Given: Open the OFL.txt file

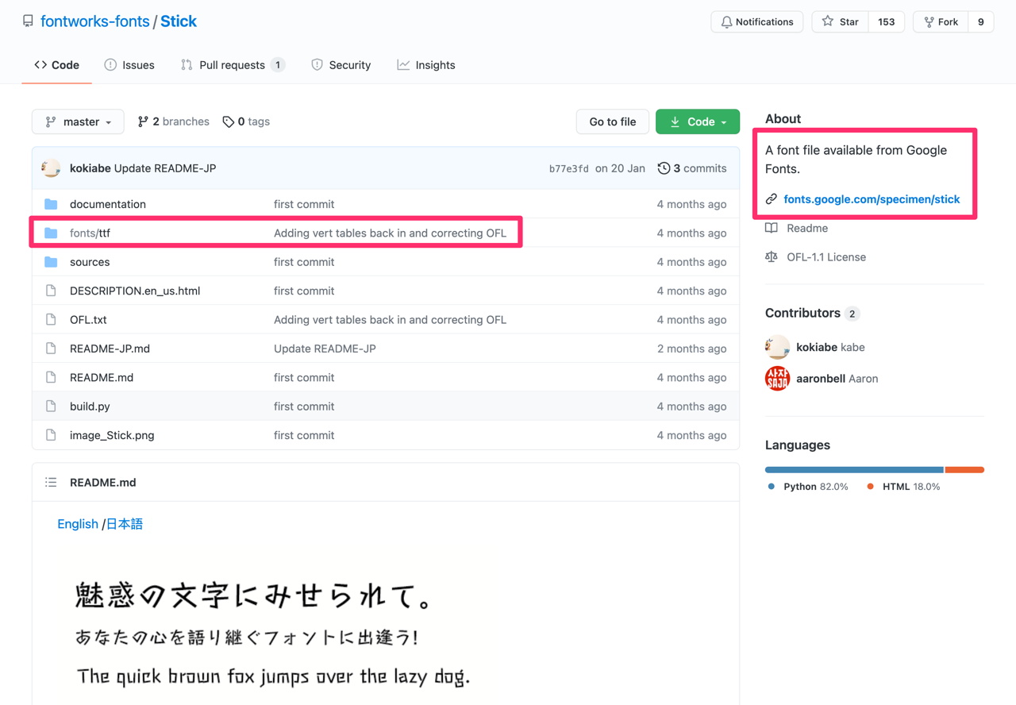Looking at the screenshot, I should pyautogui.click(x=88, y=320).
